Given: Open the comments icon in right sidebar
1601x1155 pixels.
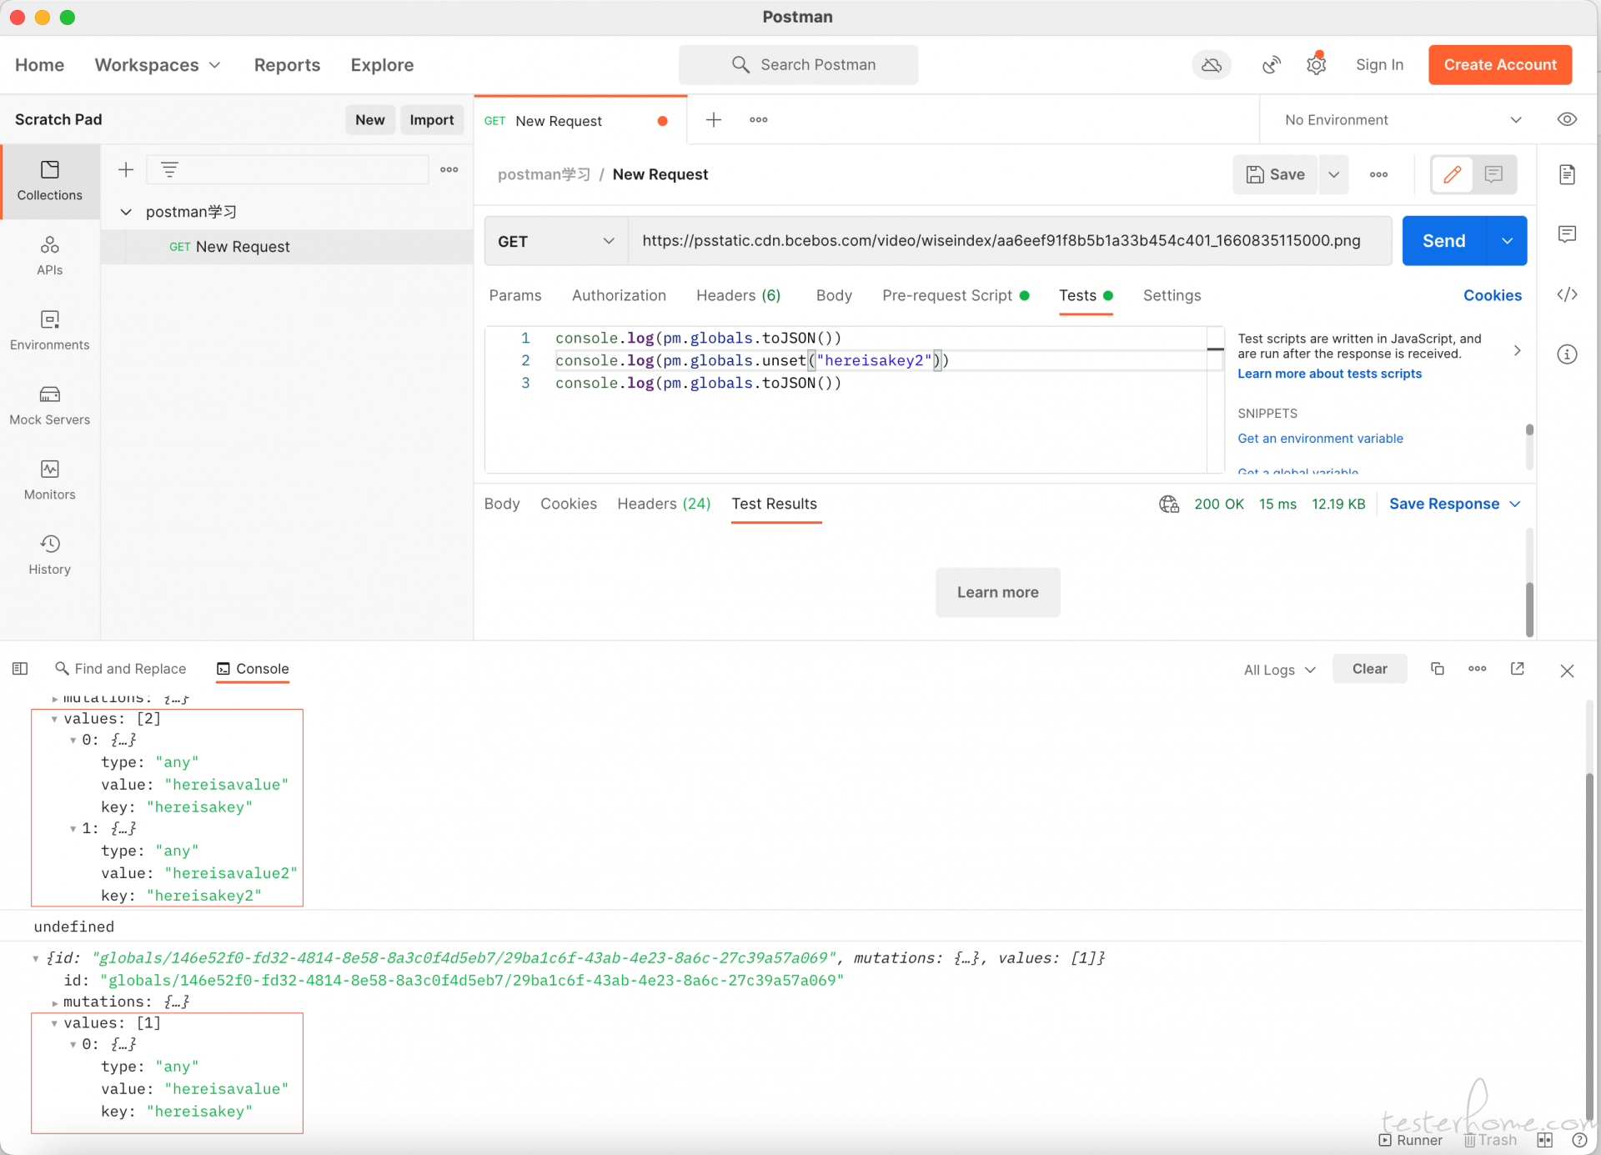Looking at the screenshot, I should pyautogui.click(x=1567, y=234).
